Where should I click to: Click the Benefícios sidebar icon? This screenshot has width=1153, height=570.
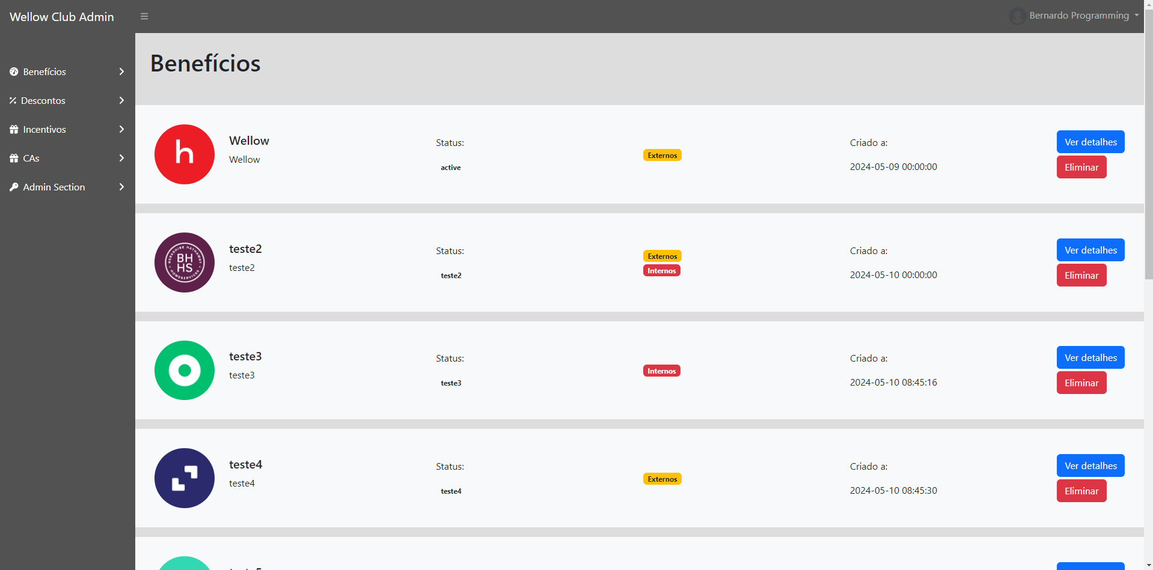pos(14,71)
